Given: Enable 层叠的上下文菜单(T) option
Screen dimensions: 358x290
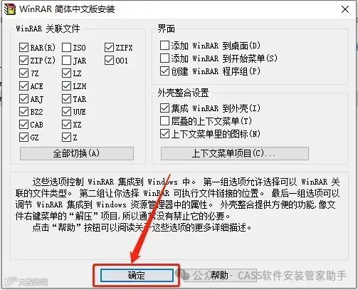Looking at the screenshot, I should click(164, 121).
